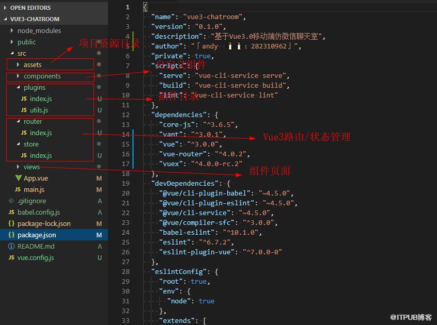Image resolution: width=437 pixels, height=325 pixels.
Task: Expand the views folder arrow
Action: (x=18, y=167)
